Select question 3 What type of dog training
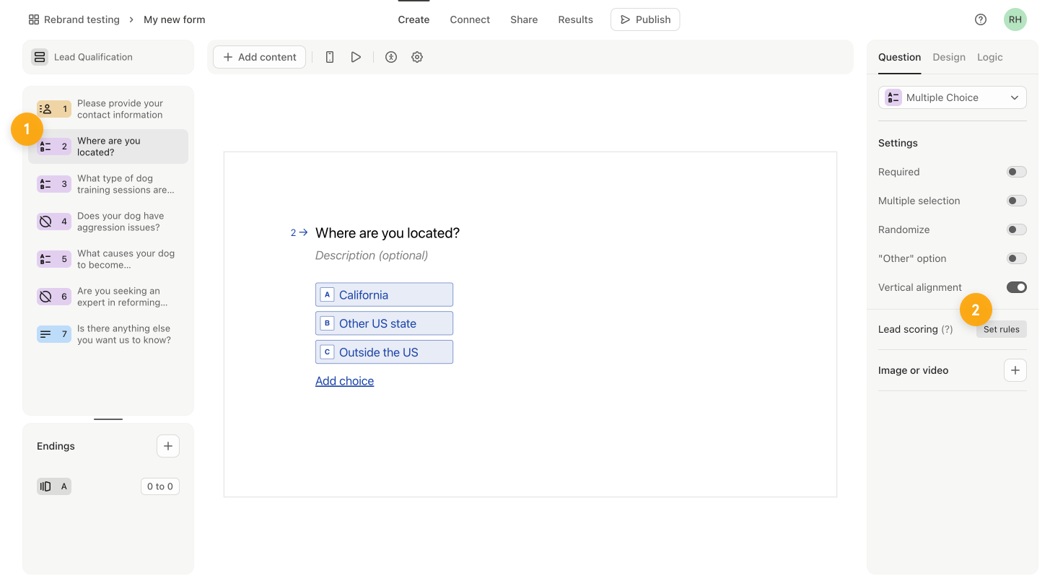Image resolution: width=1050 pixels, height=586 pixels. coord(108,184)
